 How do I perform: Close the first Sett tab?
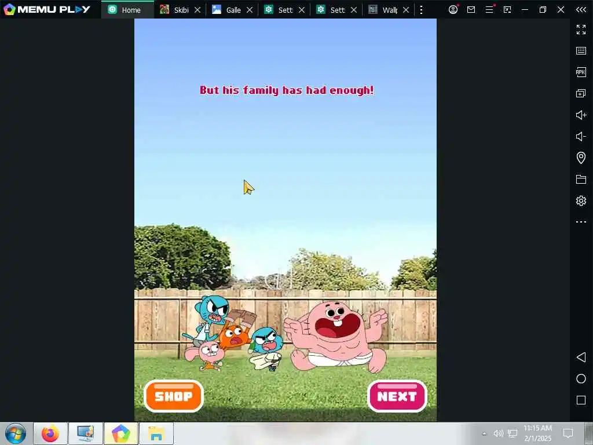302,10
